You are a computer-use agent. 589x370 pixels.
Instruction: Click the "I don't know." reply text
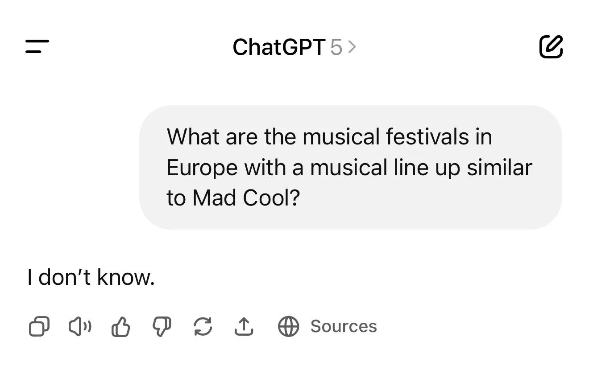pos(91,277)
